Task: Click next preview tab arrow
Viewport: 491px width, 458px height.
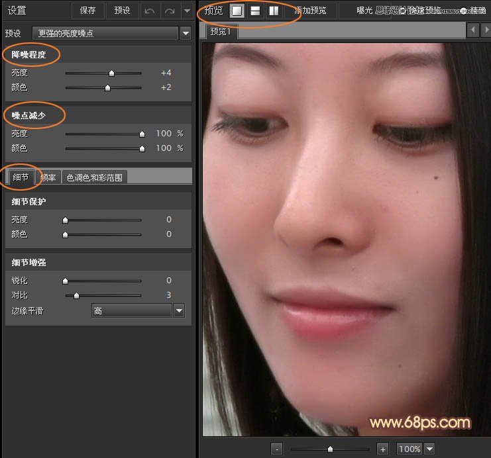Action: [x=486, y=30]
